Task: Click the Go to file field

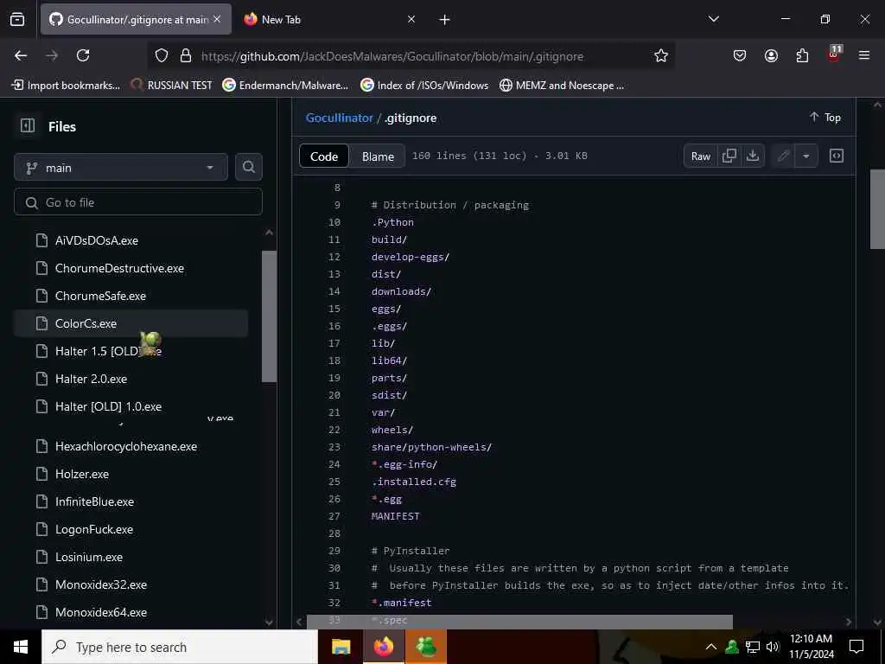Action: [138, 202]
